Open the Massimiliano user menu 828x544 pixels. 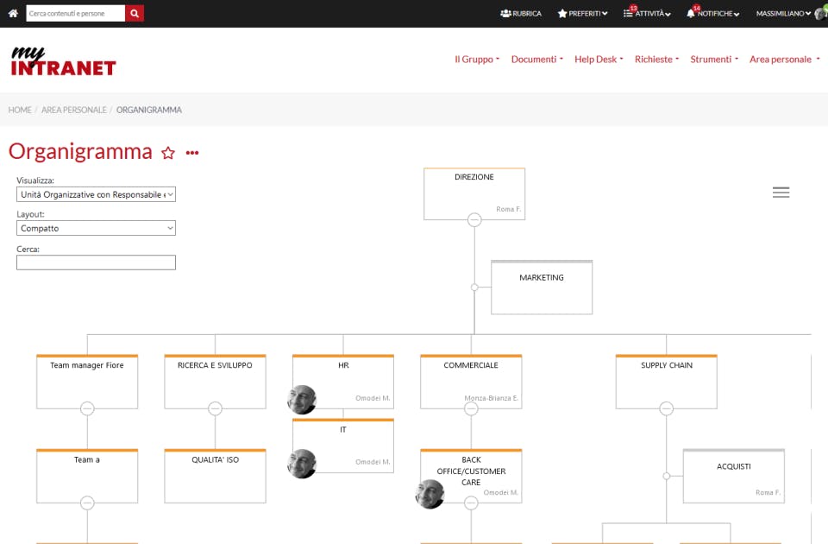click(783, 13)
